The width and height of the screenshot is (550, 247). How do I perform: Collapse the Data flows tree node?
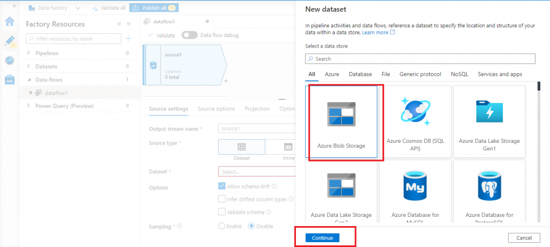[x=29, y=79]
